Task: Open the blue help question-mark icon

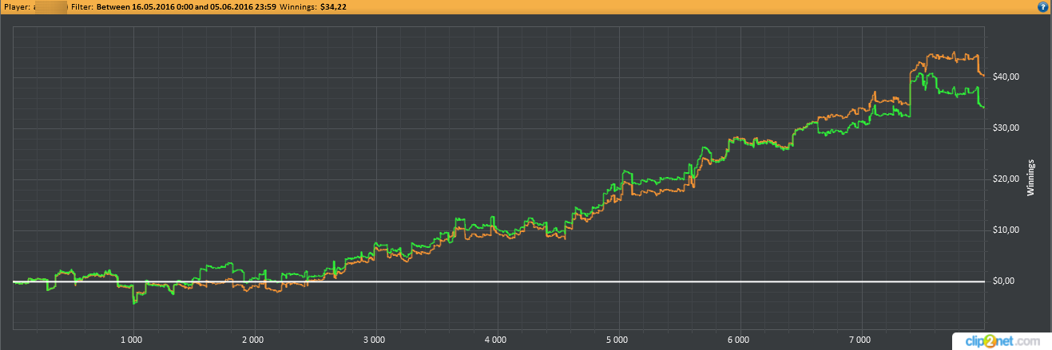Action: pyautogui.click(x=1042, y=6)
